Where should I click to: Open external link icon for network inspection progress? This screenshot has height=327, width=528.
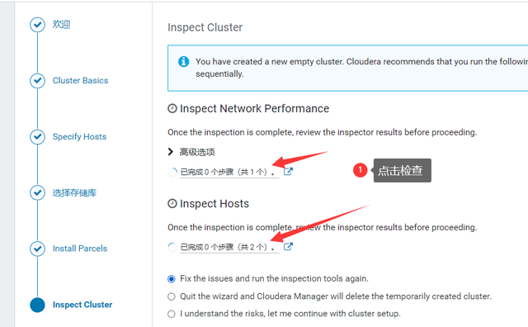pyautogui.click(x=288, y=171)
